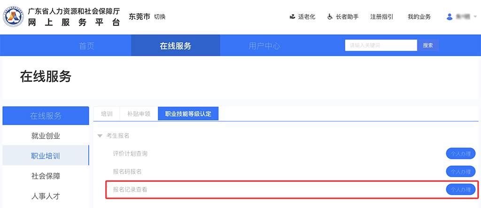Go to 我的业务 page
Screen dimensions: 481x208
tap(419, 17)
